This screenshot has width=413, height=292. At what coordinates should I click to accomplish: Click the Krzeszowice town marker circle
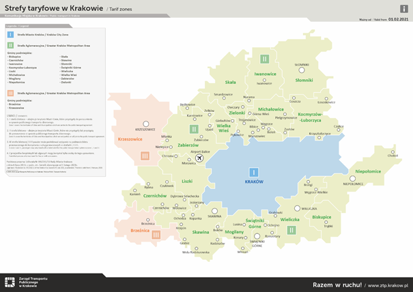(x=145, y=123)
